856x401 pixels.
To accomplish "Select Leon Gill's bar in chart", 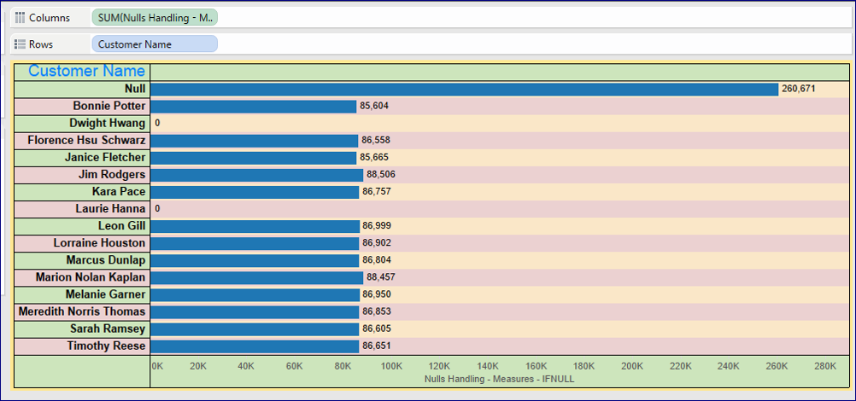I will 255,226.
